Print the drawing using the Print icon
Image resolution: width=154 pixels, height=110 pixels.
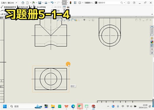tap(46, 3)
